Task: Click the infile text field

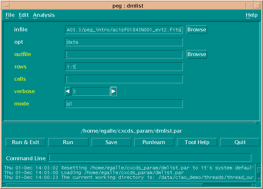Action: (x=124, y=30)
